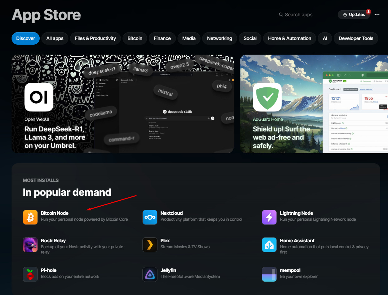Select the Discover tab
Viewport: 388px width, 295px height.
click(26, 38)
